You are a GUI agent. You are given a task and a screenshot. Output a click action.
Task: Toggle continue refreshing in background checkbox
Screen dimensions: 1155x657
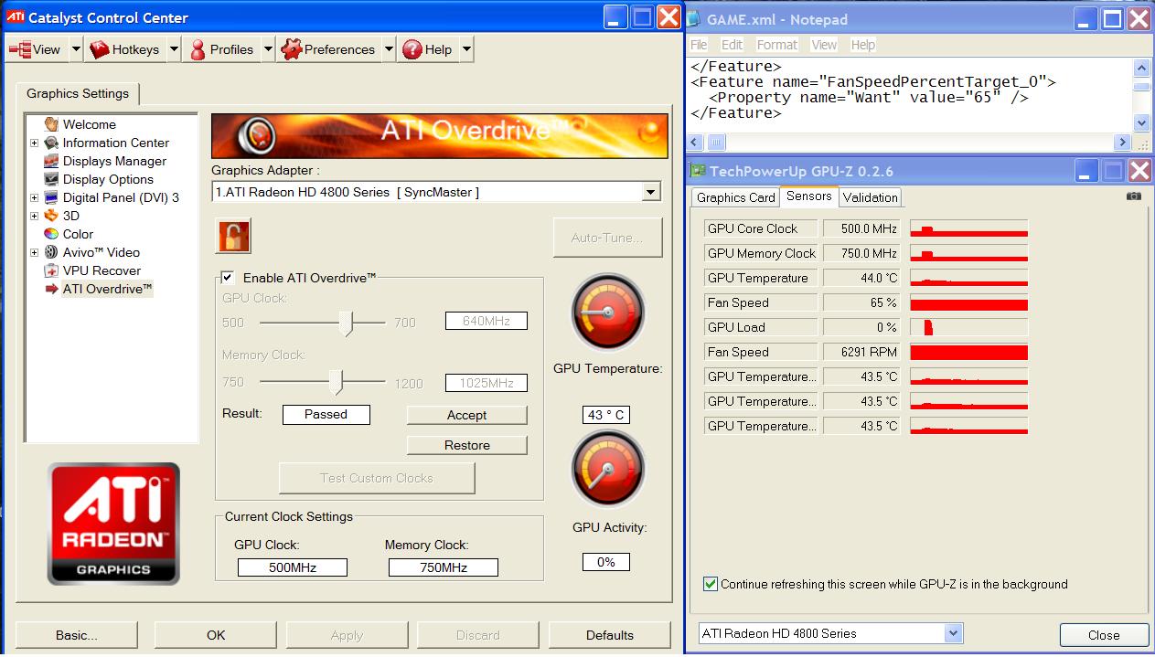coord(711,584)
